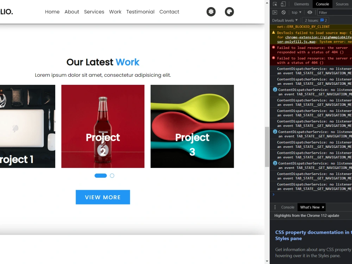
Task: Select the second carousel pagination dot
Action: click(112, 176)
